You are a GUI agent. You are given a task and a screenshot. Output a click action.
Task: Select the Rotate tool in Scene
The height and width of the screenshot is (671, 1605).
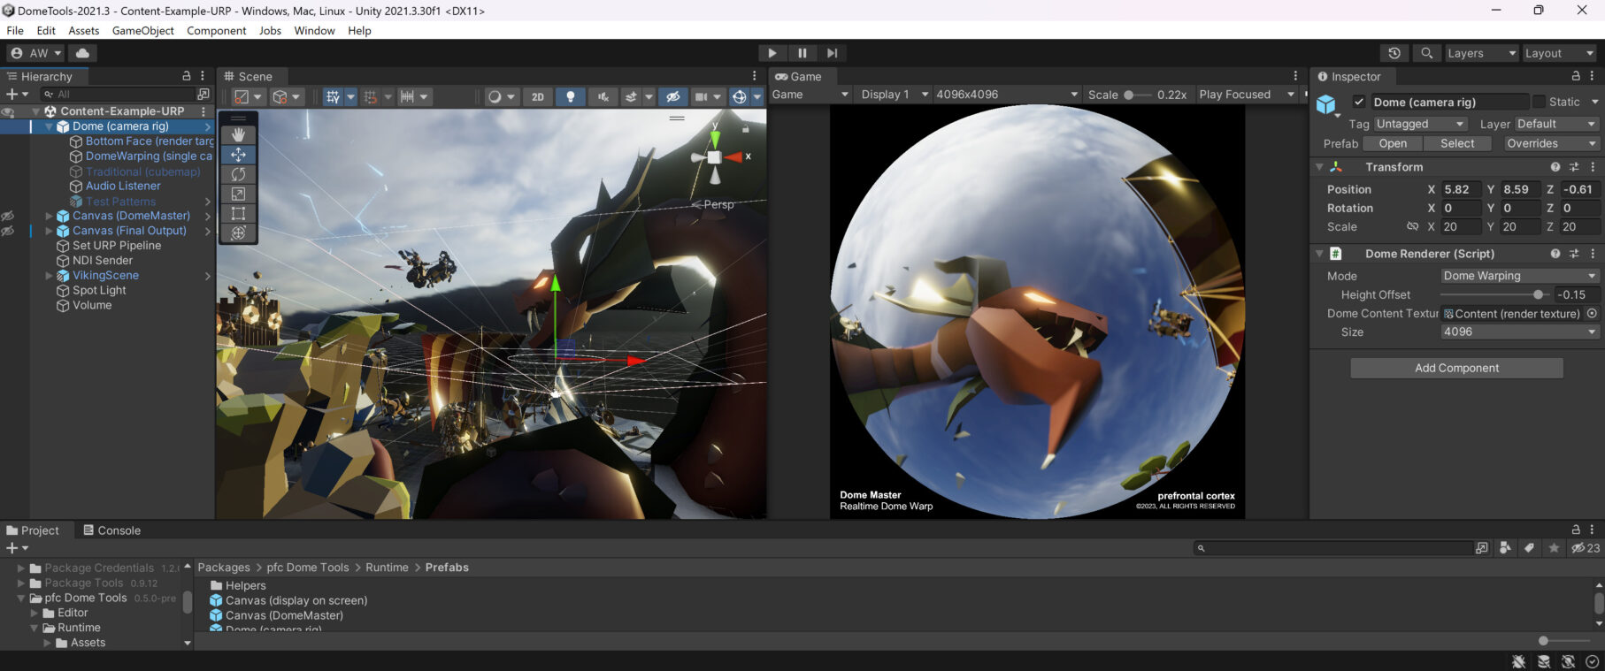coord(238,174)
